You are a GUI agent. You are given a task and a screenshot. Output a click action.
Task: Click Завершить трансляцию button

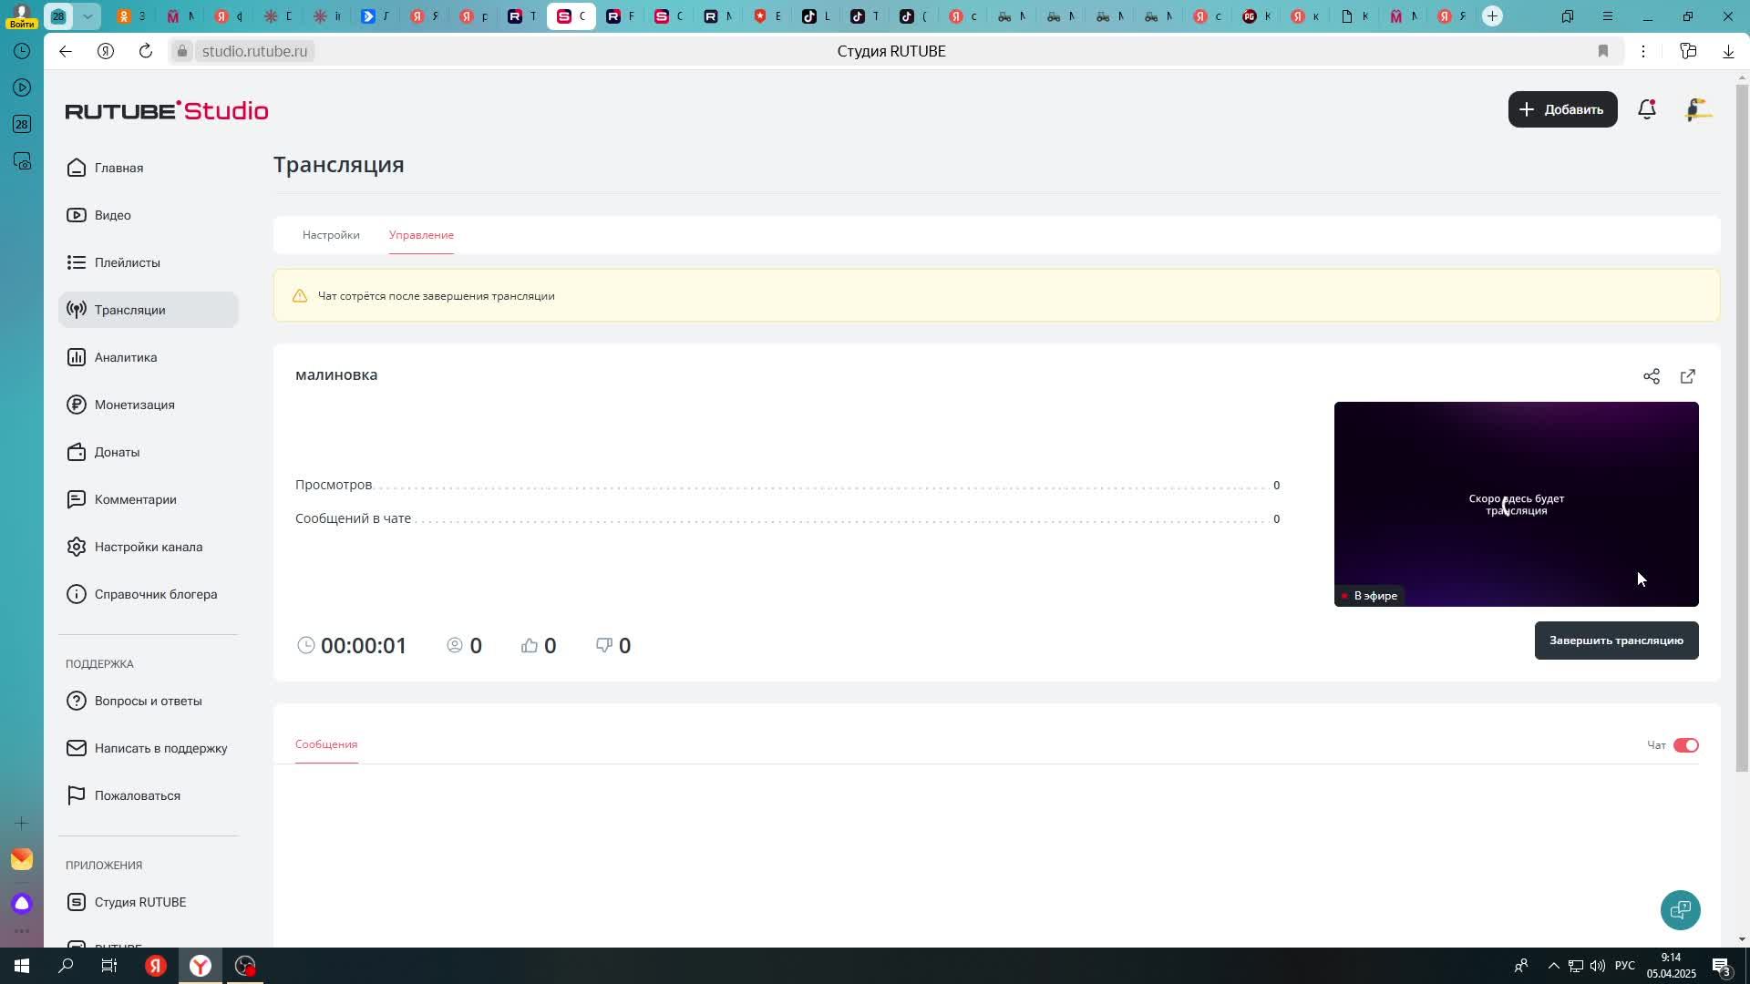(x=1615, y=641)
